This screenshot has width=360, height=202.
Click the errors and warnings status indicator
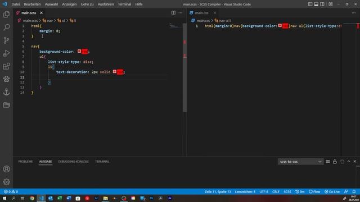point(11,192)
